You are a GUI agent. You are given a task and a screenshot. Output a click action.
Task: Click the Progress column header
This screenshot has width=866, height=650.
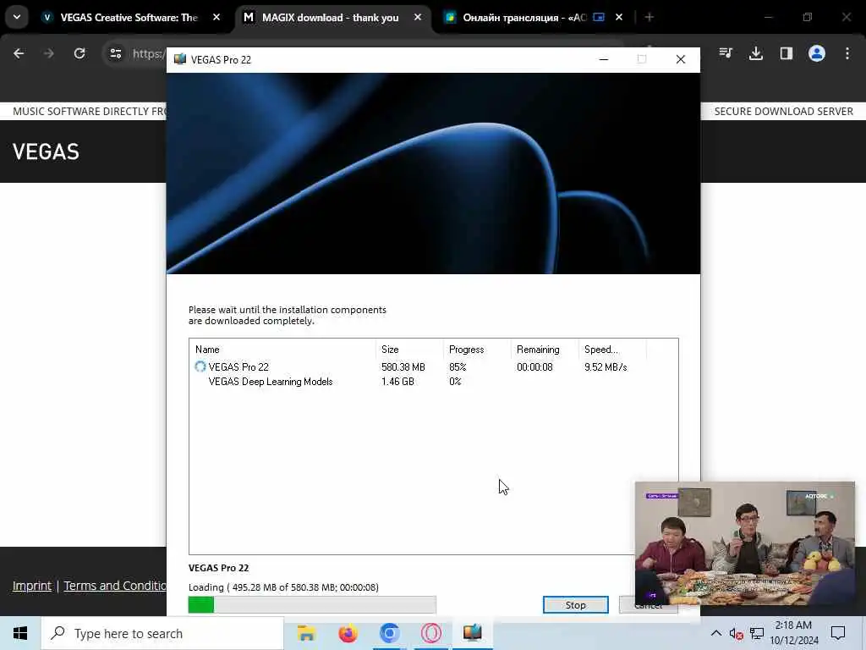pyautogui.click(x=477, y=350)
